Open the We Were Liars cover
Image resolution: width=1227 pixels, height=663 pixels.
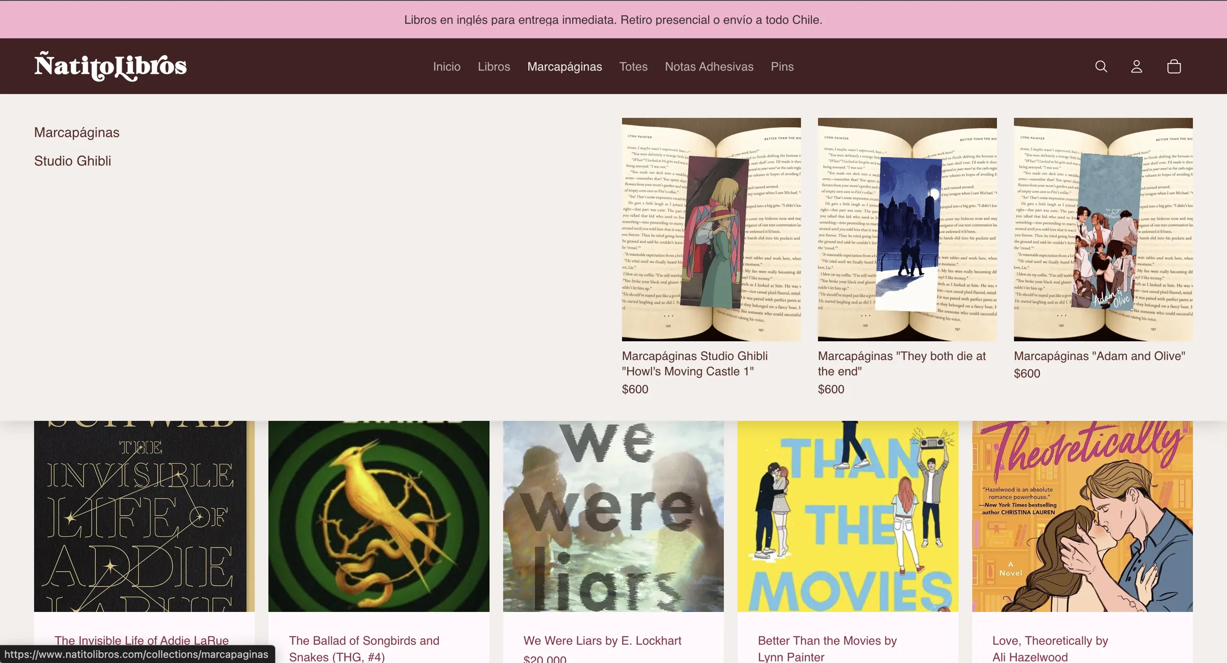pyautogui.click(x=613, y=516)
